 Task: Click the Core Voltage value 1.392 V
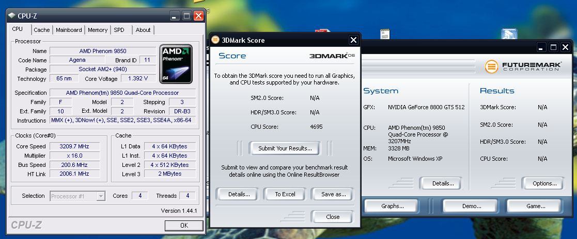137,79
